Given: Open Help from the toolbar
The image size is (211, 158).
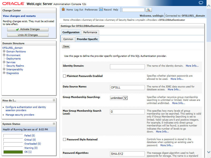Looking at the screenshot, I should pos(116,10).
